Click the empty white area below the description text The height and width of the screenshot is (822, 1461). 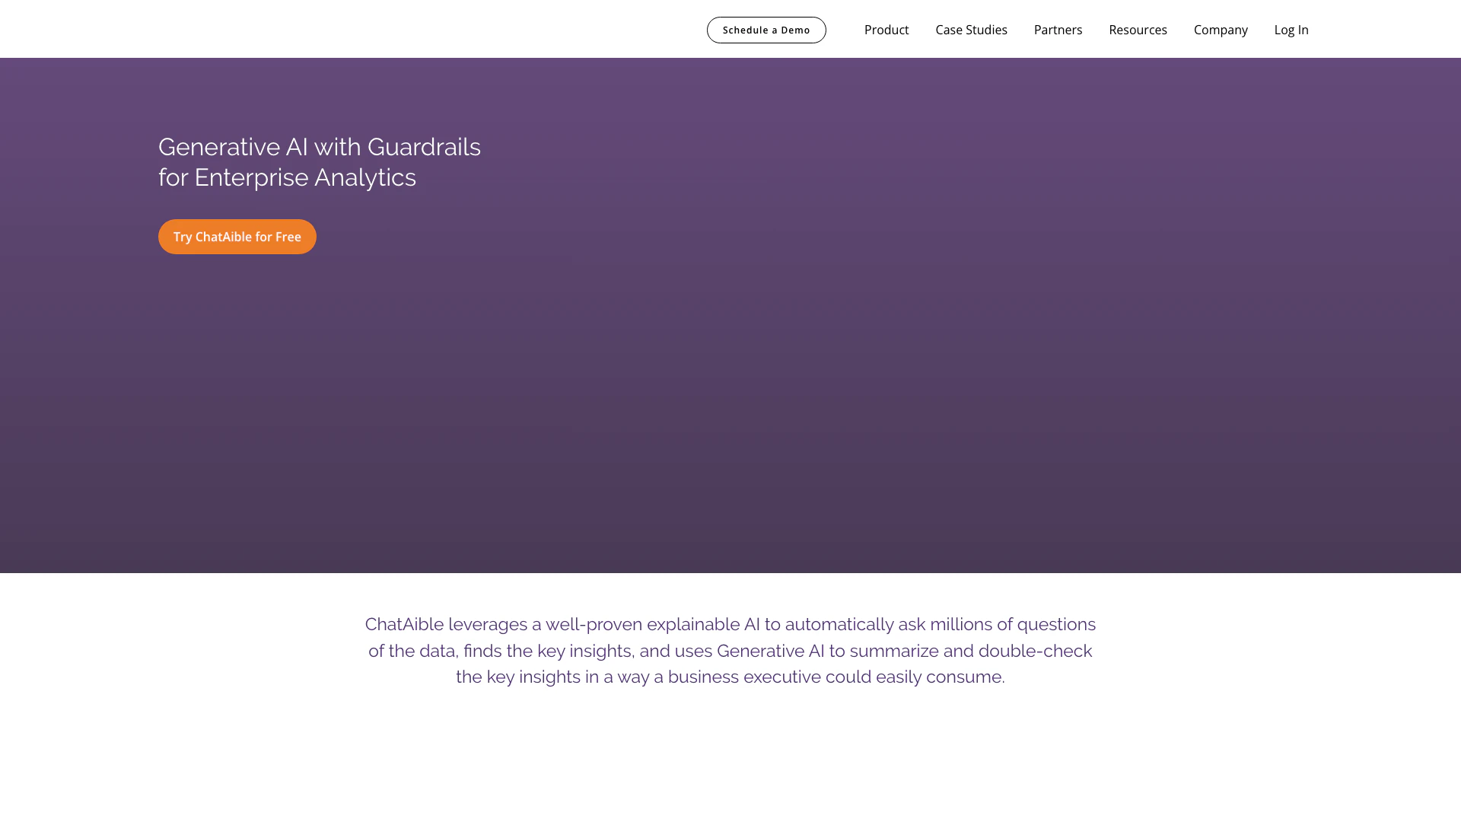tap(730, 761)
